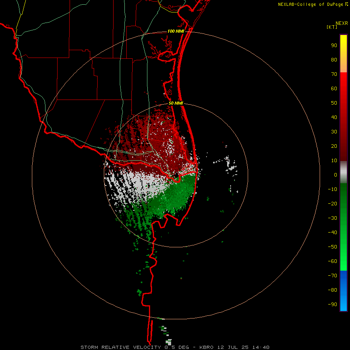Click the 12 JUL 25 date in the caption
Screen dimensions: 350x350
pyautogui.click(x=233, y=347)
